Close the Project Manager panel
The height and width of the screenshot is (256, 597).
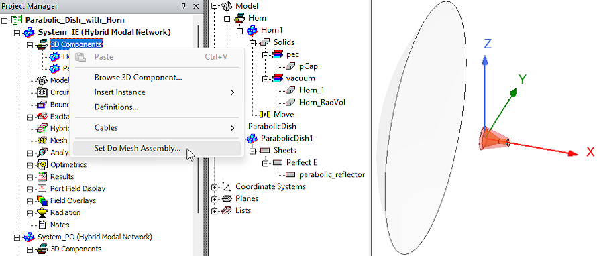(196, 6)
